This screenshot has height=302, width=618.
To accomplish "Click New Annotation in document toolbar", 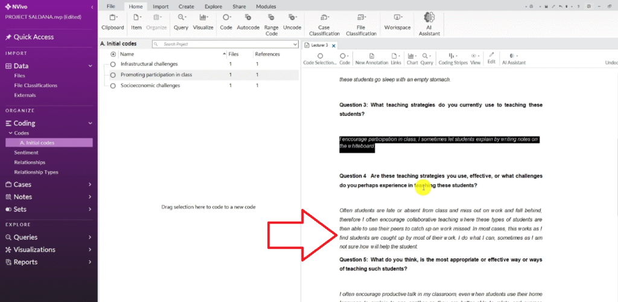I will pos(371,56).
